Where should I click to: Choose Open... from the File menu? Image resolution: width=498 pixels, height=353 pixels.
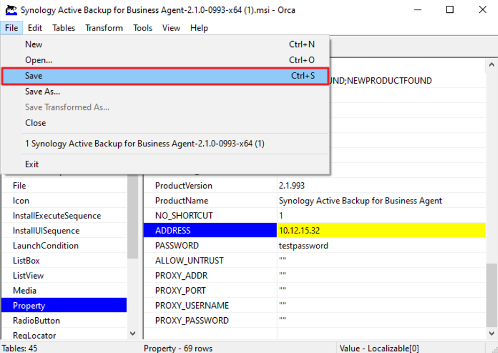coord(165,60)
